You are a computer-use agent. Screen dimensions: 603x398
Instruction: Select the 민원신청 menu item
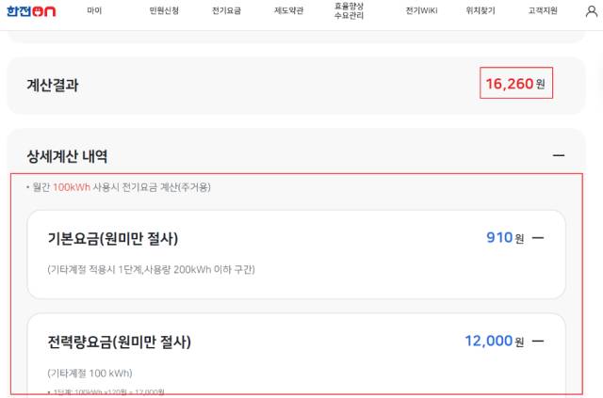point(163,10)
